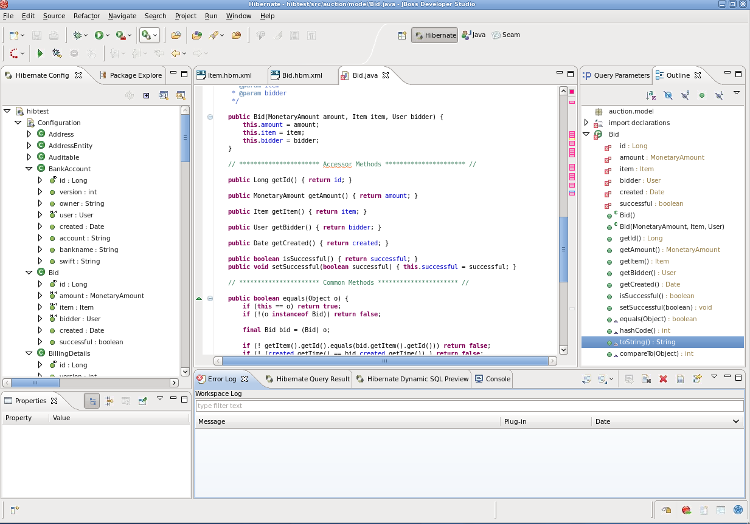The height and width of the screenshot is (524, 750).
Task: Toggle Hide Fields in Outline toolbar
Action: click(x=668, y=95)
